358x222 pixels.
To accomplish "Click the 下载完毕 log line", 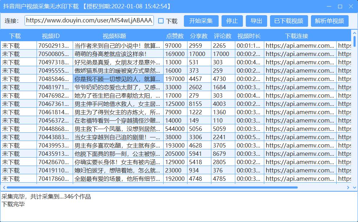I will 13,204.
